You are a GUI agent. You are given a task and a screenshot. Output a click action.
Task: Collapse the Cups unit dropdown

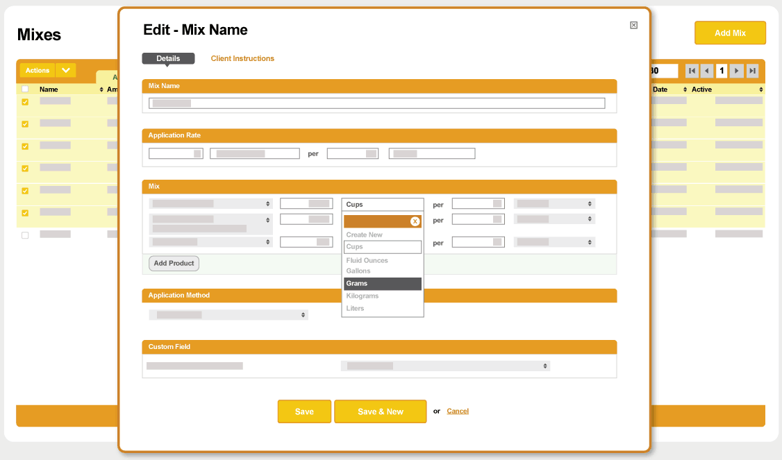(x=383, y=205)
